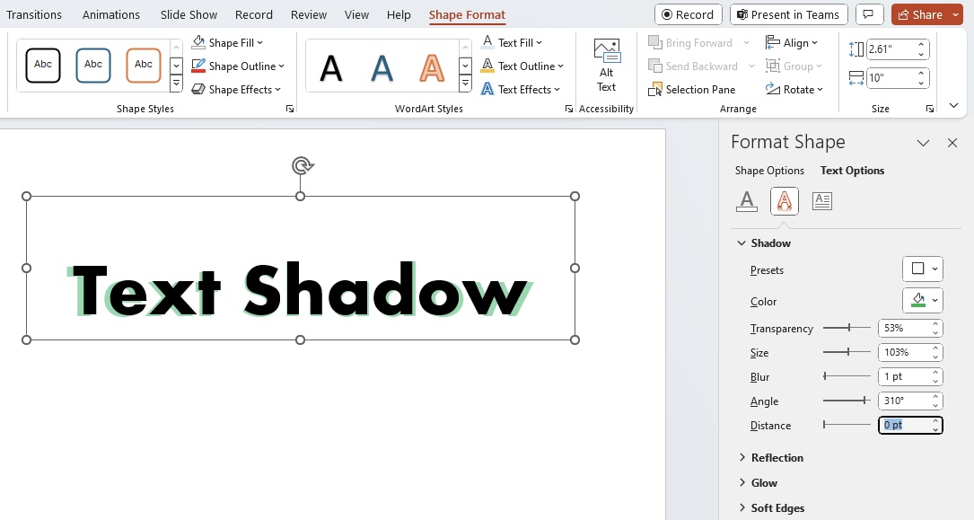Click the shadow Size slider
The width and height of the screenshot is (974, 520).
point(847,352)
